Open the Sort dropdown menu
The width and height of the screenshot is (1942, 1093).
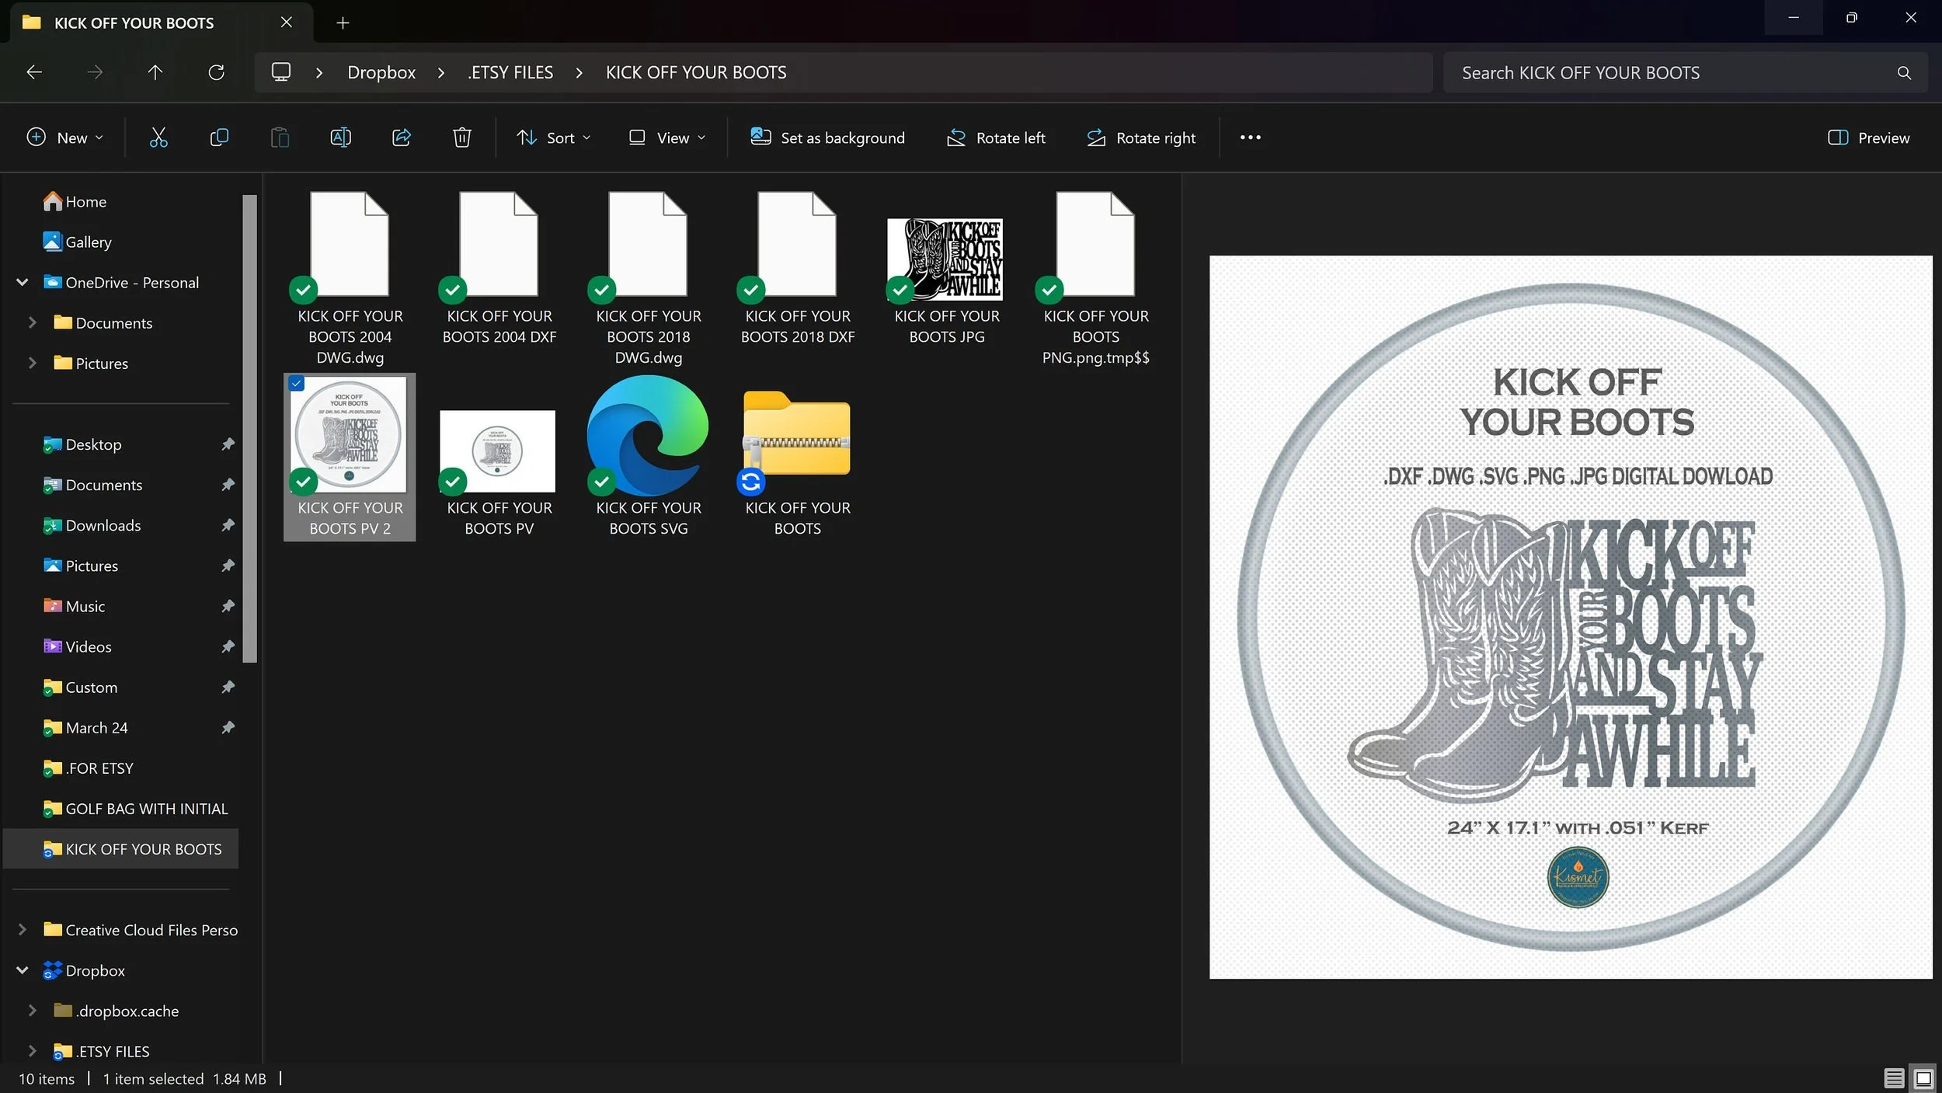coord(554,137)
